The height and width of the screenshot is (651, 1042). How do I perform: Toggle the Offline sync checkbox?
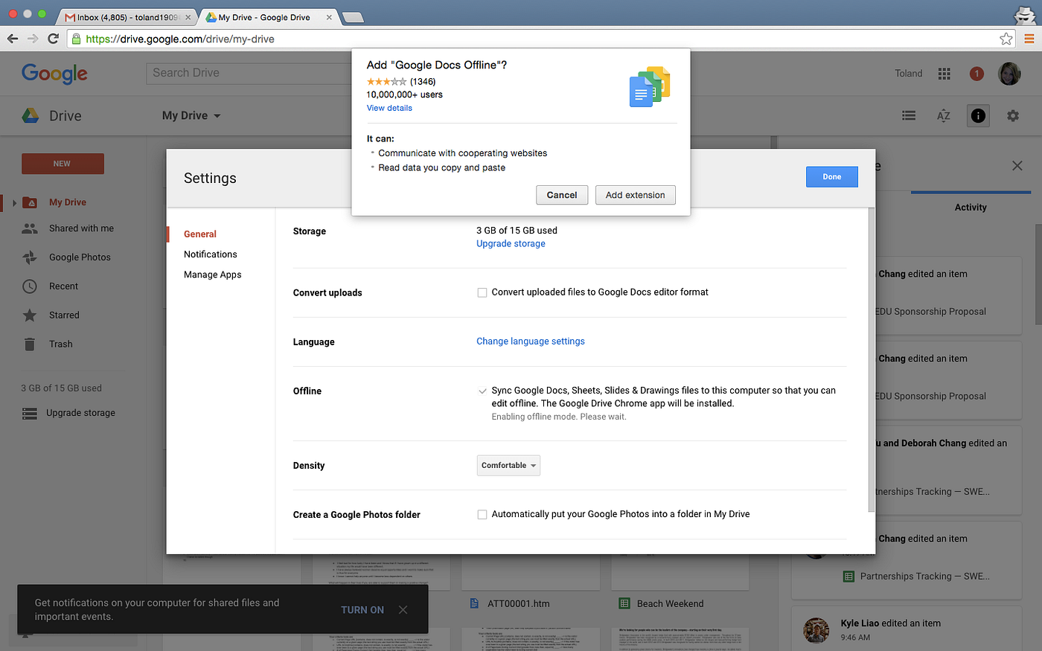coord(482,391)
